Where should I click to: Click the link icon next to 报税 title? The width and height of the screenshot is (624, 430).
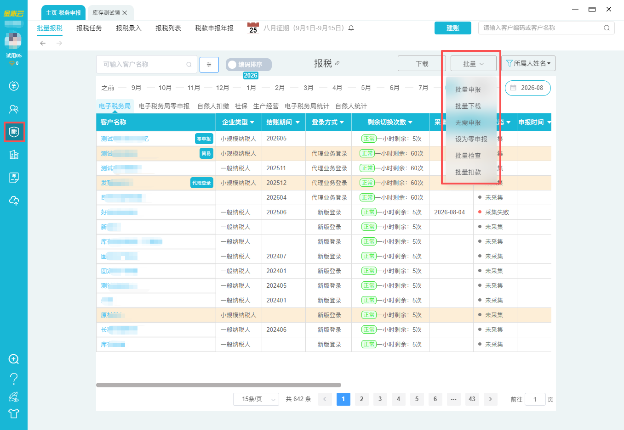pos(338,63)
